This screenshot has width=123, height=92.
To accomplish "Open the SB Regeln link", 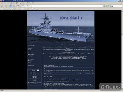I will click(31, 59).
